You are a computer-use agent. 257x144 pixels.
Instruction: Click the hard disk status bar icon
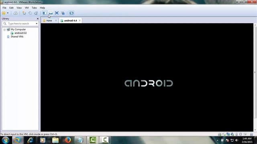(x=220, y=134)
